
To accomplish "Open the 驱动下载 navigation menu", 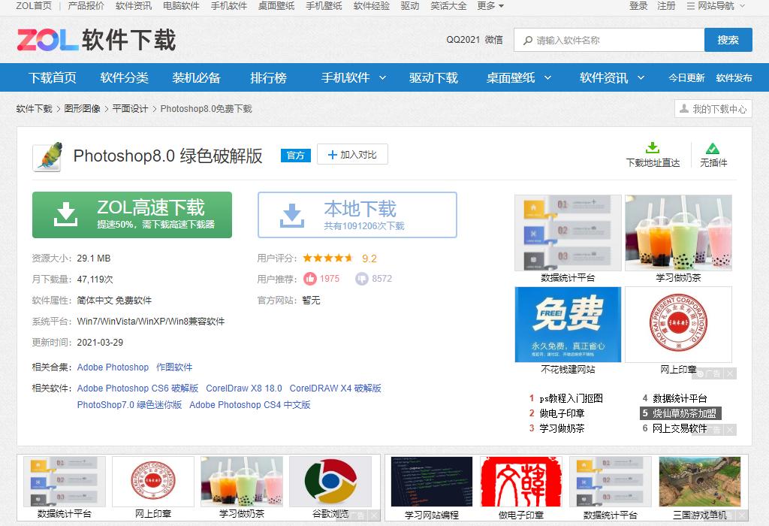I will point(433,77).
